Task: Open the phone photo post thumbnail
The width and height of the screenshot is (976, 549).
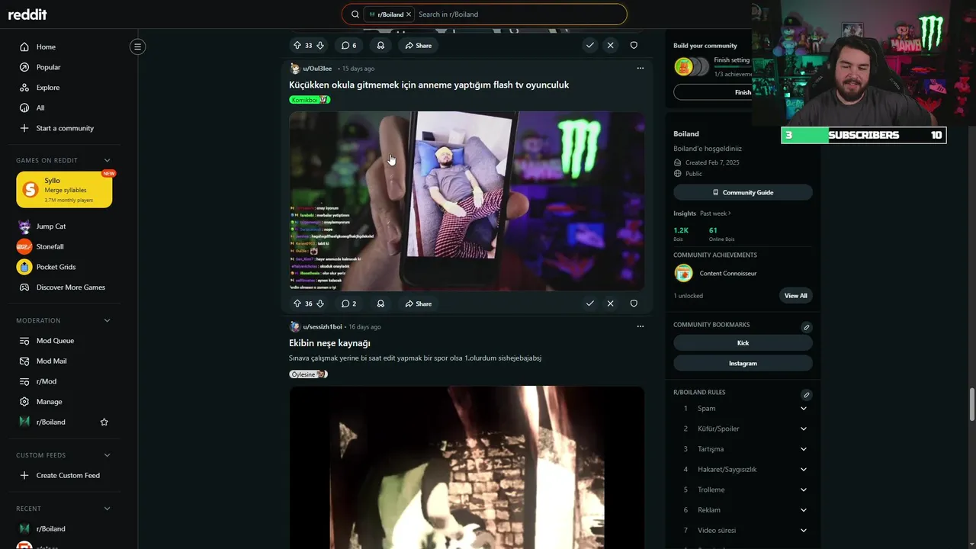Action: tap(467, 201)
